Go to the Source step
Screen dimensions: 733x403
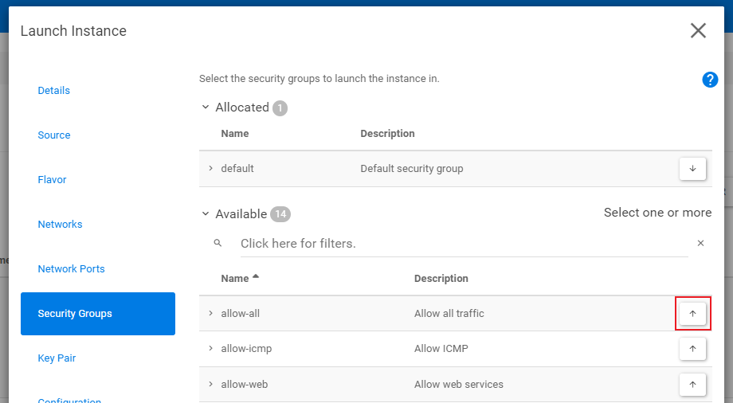(54, 135)
